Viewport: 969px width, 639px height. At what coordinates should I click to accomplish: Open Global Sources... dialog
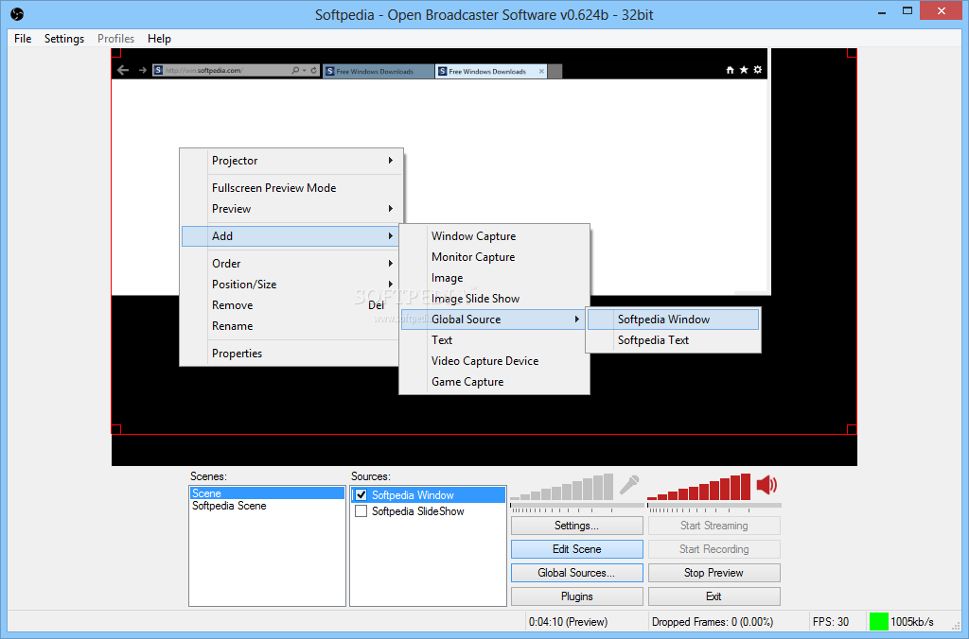click(x=576, y=572)
